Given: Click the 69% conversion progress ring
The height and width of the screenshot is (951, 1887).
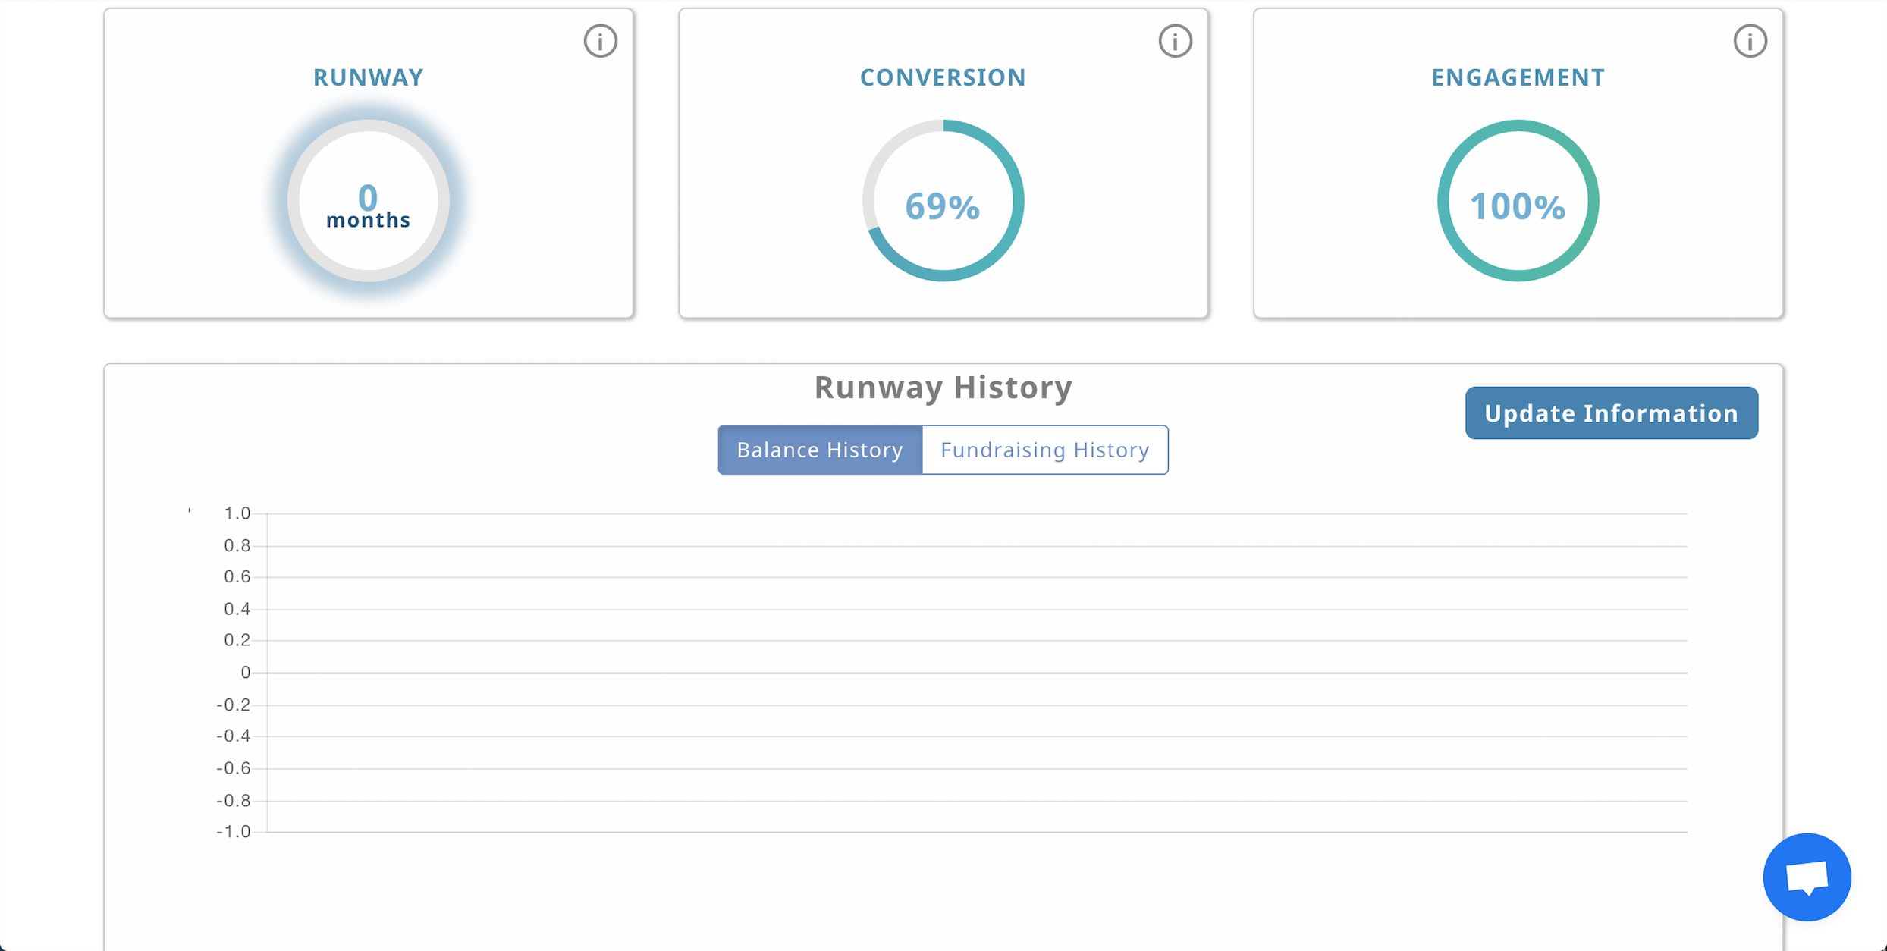Looking at the screenshot, I should coord(943,201).
